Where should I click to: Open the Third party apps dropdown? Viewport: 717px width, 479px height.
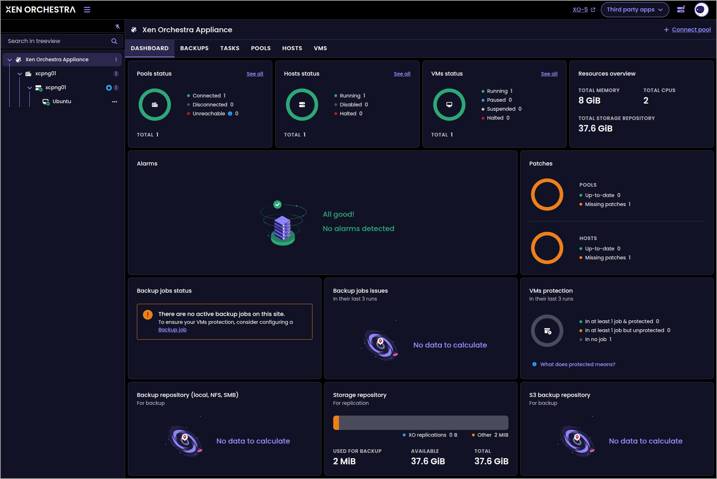point(635,10)
